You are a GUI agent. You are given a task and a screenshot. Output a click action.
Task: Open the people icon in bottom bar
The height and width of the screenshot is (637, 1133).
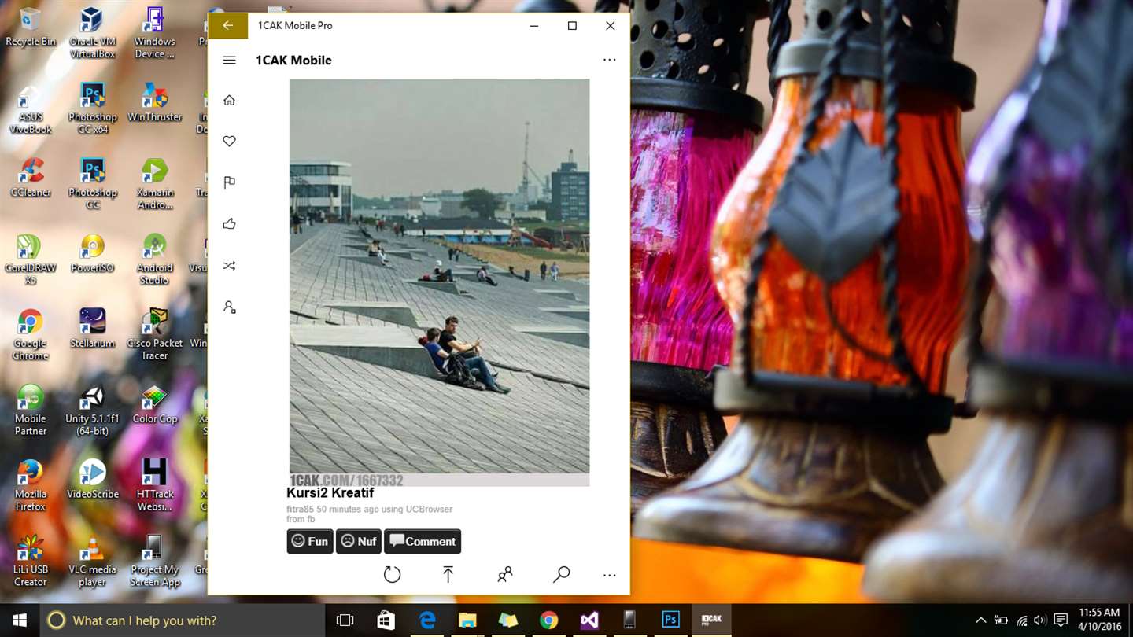pyautogui.click(x=504, y=575)
